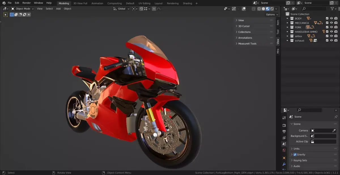
Task: Switch to rendered viewport shading
Action: [272, 9]
